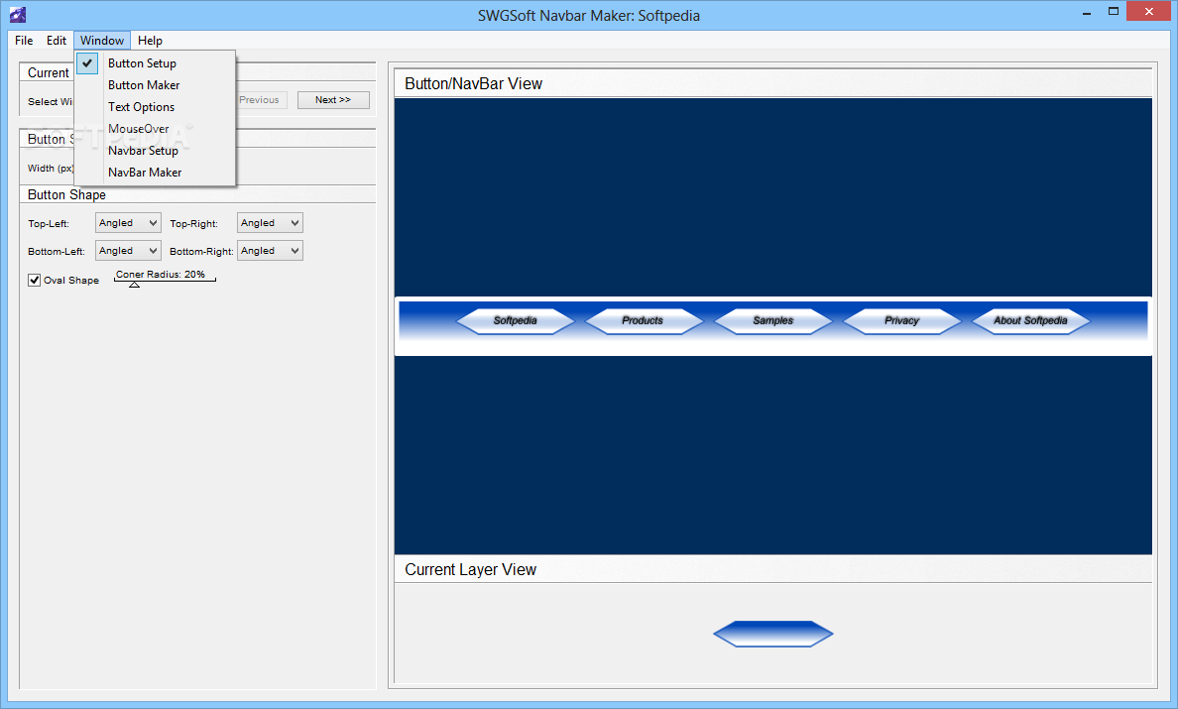Choose Text Options from the menu
The width and height of the screenshot is (1178, 709).
pyautogui.click(x=156, y=107)
